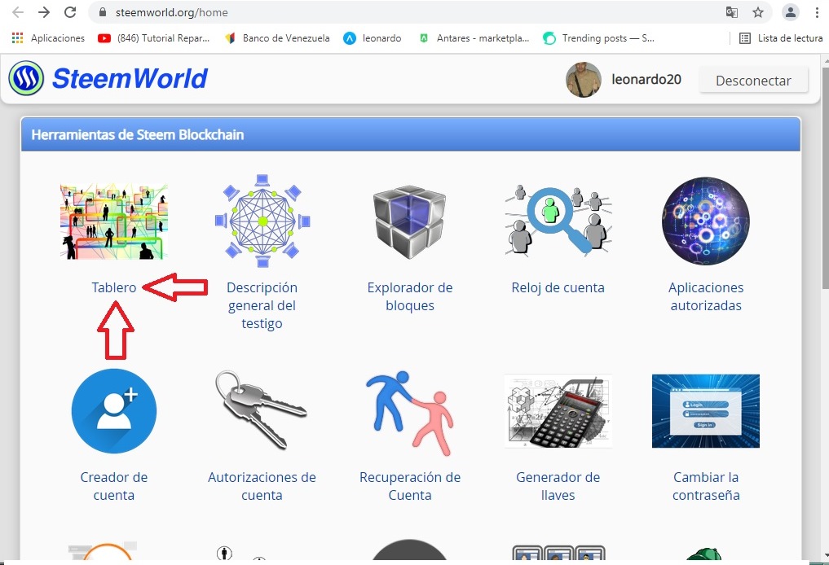829x565 pixels.
Task: Open change password login screen icon
Action: coord(706,411)
